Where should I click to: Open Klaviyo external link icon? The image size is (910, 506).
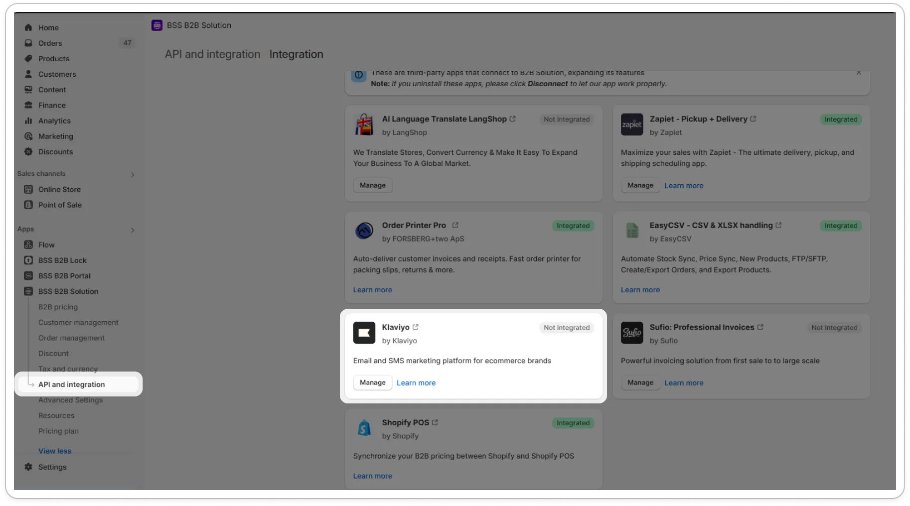click(416, 327)
